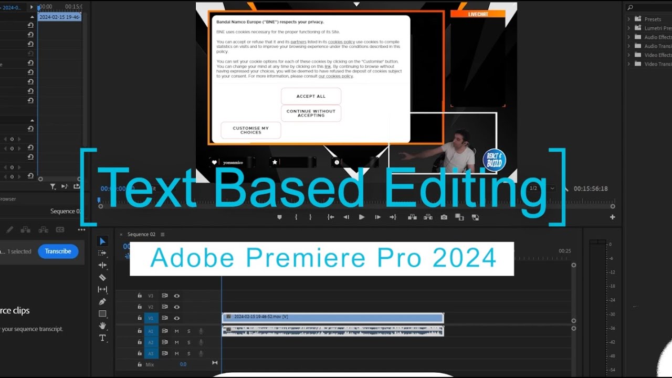Select the audio clip on track A1

tap(333, 331)
